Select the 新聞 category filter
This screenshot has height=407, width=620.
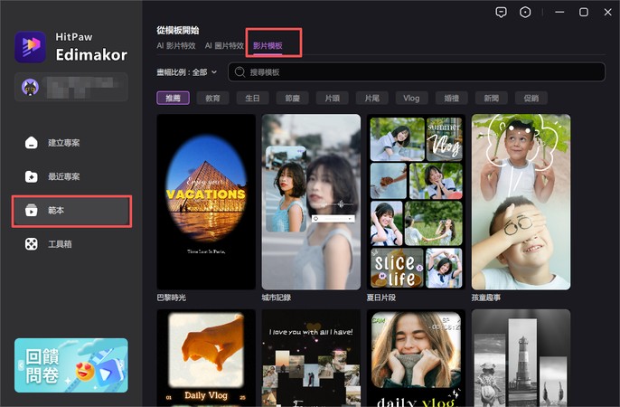pyautogui.click(x=492, y=98)
